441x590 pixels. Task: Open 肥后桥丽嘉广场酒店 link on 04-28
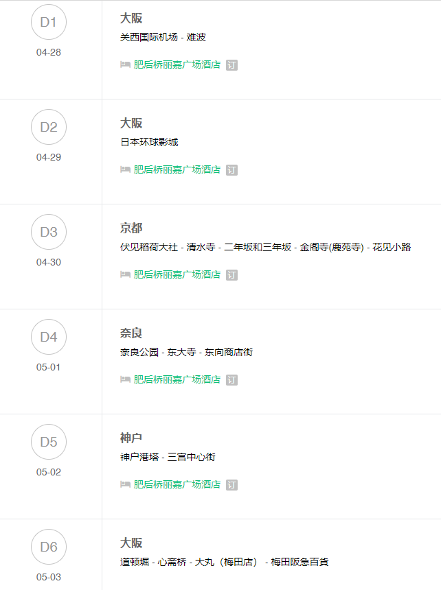click(x=177, y=65)
